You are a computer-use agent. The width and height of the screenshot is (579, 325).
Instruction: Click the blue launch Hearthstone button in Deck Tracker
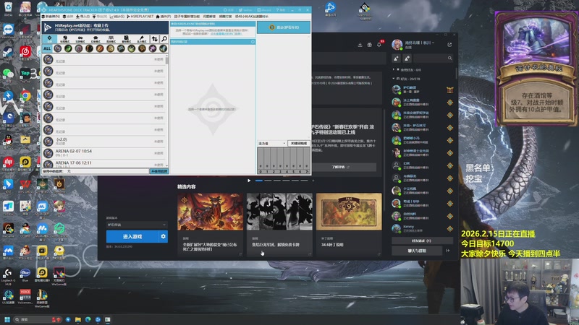tap(284, 27)
